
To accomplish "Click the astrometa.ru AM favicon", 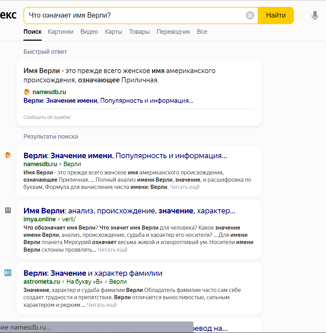I will (x=8, y=273).
